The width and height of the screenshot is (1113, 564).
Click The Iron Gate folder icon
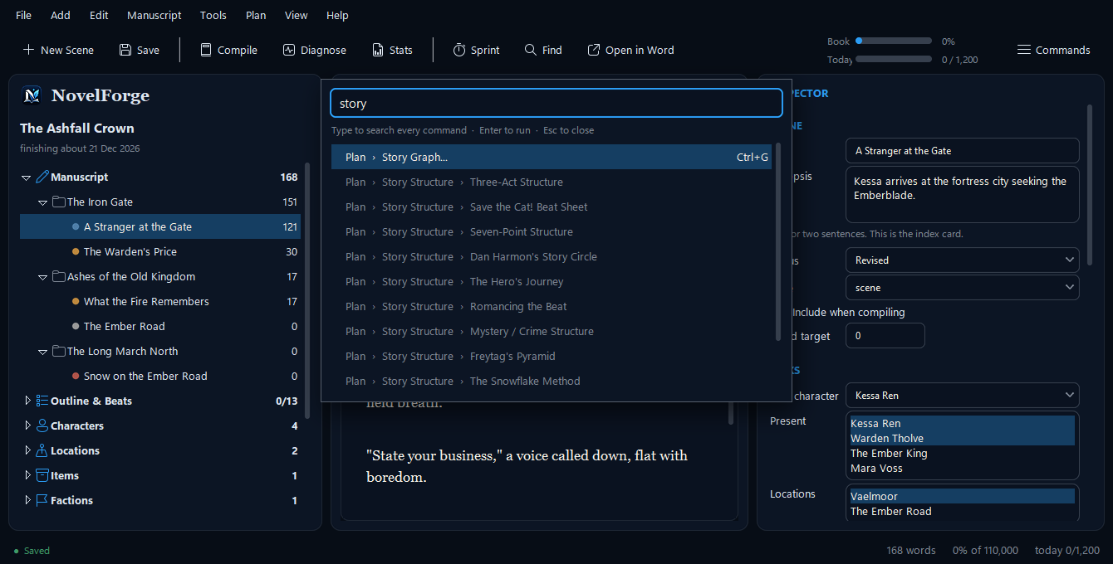(59, 202)
